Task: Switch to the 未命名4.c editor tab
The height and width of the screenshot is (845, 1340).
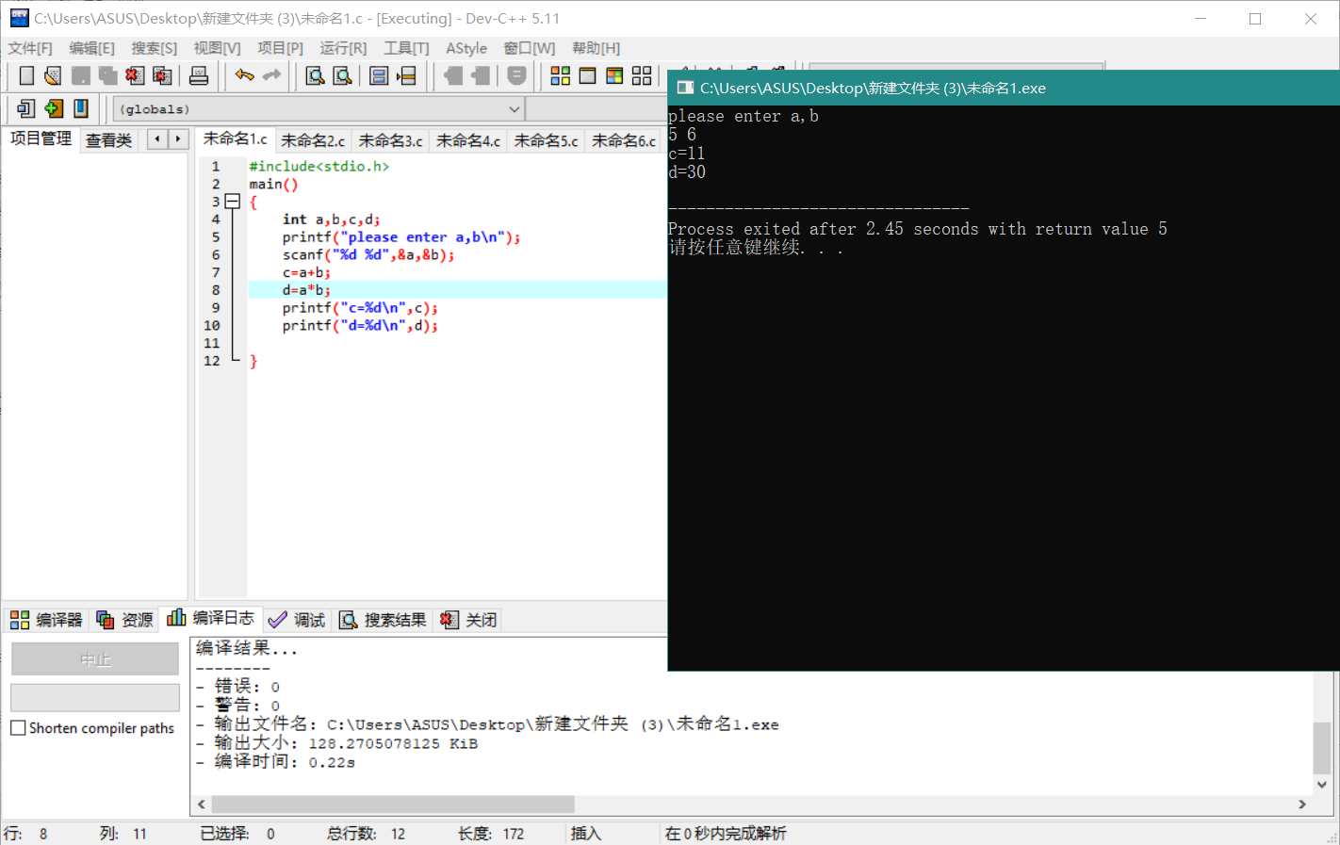Action: point(468,141)
